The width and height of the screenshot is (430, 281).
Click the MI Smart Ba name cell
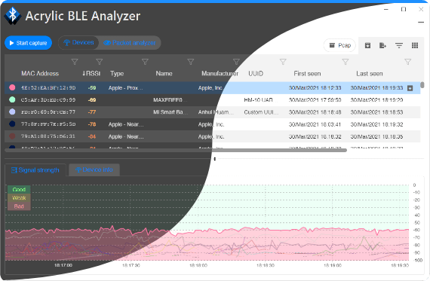(x=170, y=112)
